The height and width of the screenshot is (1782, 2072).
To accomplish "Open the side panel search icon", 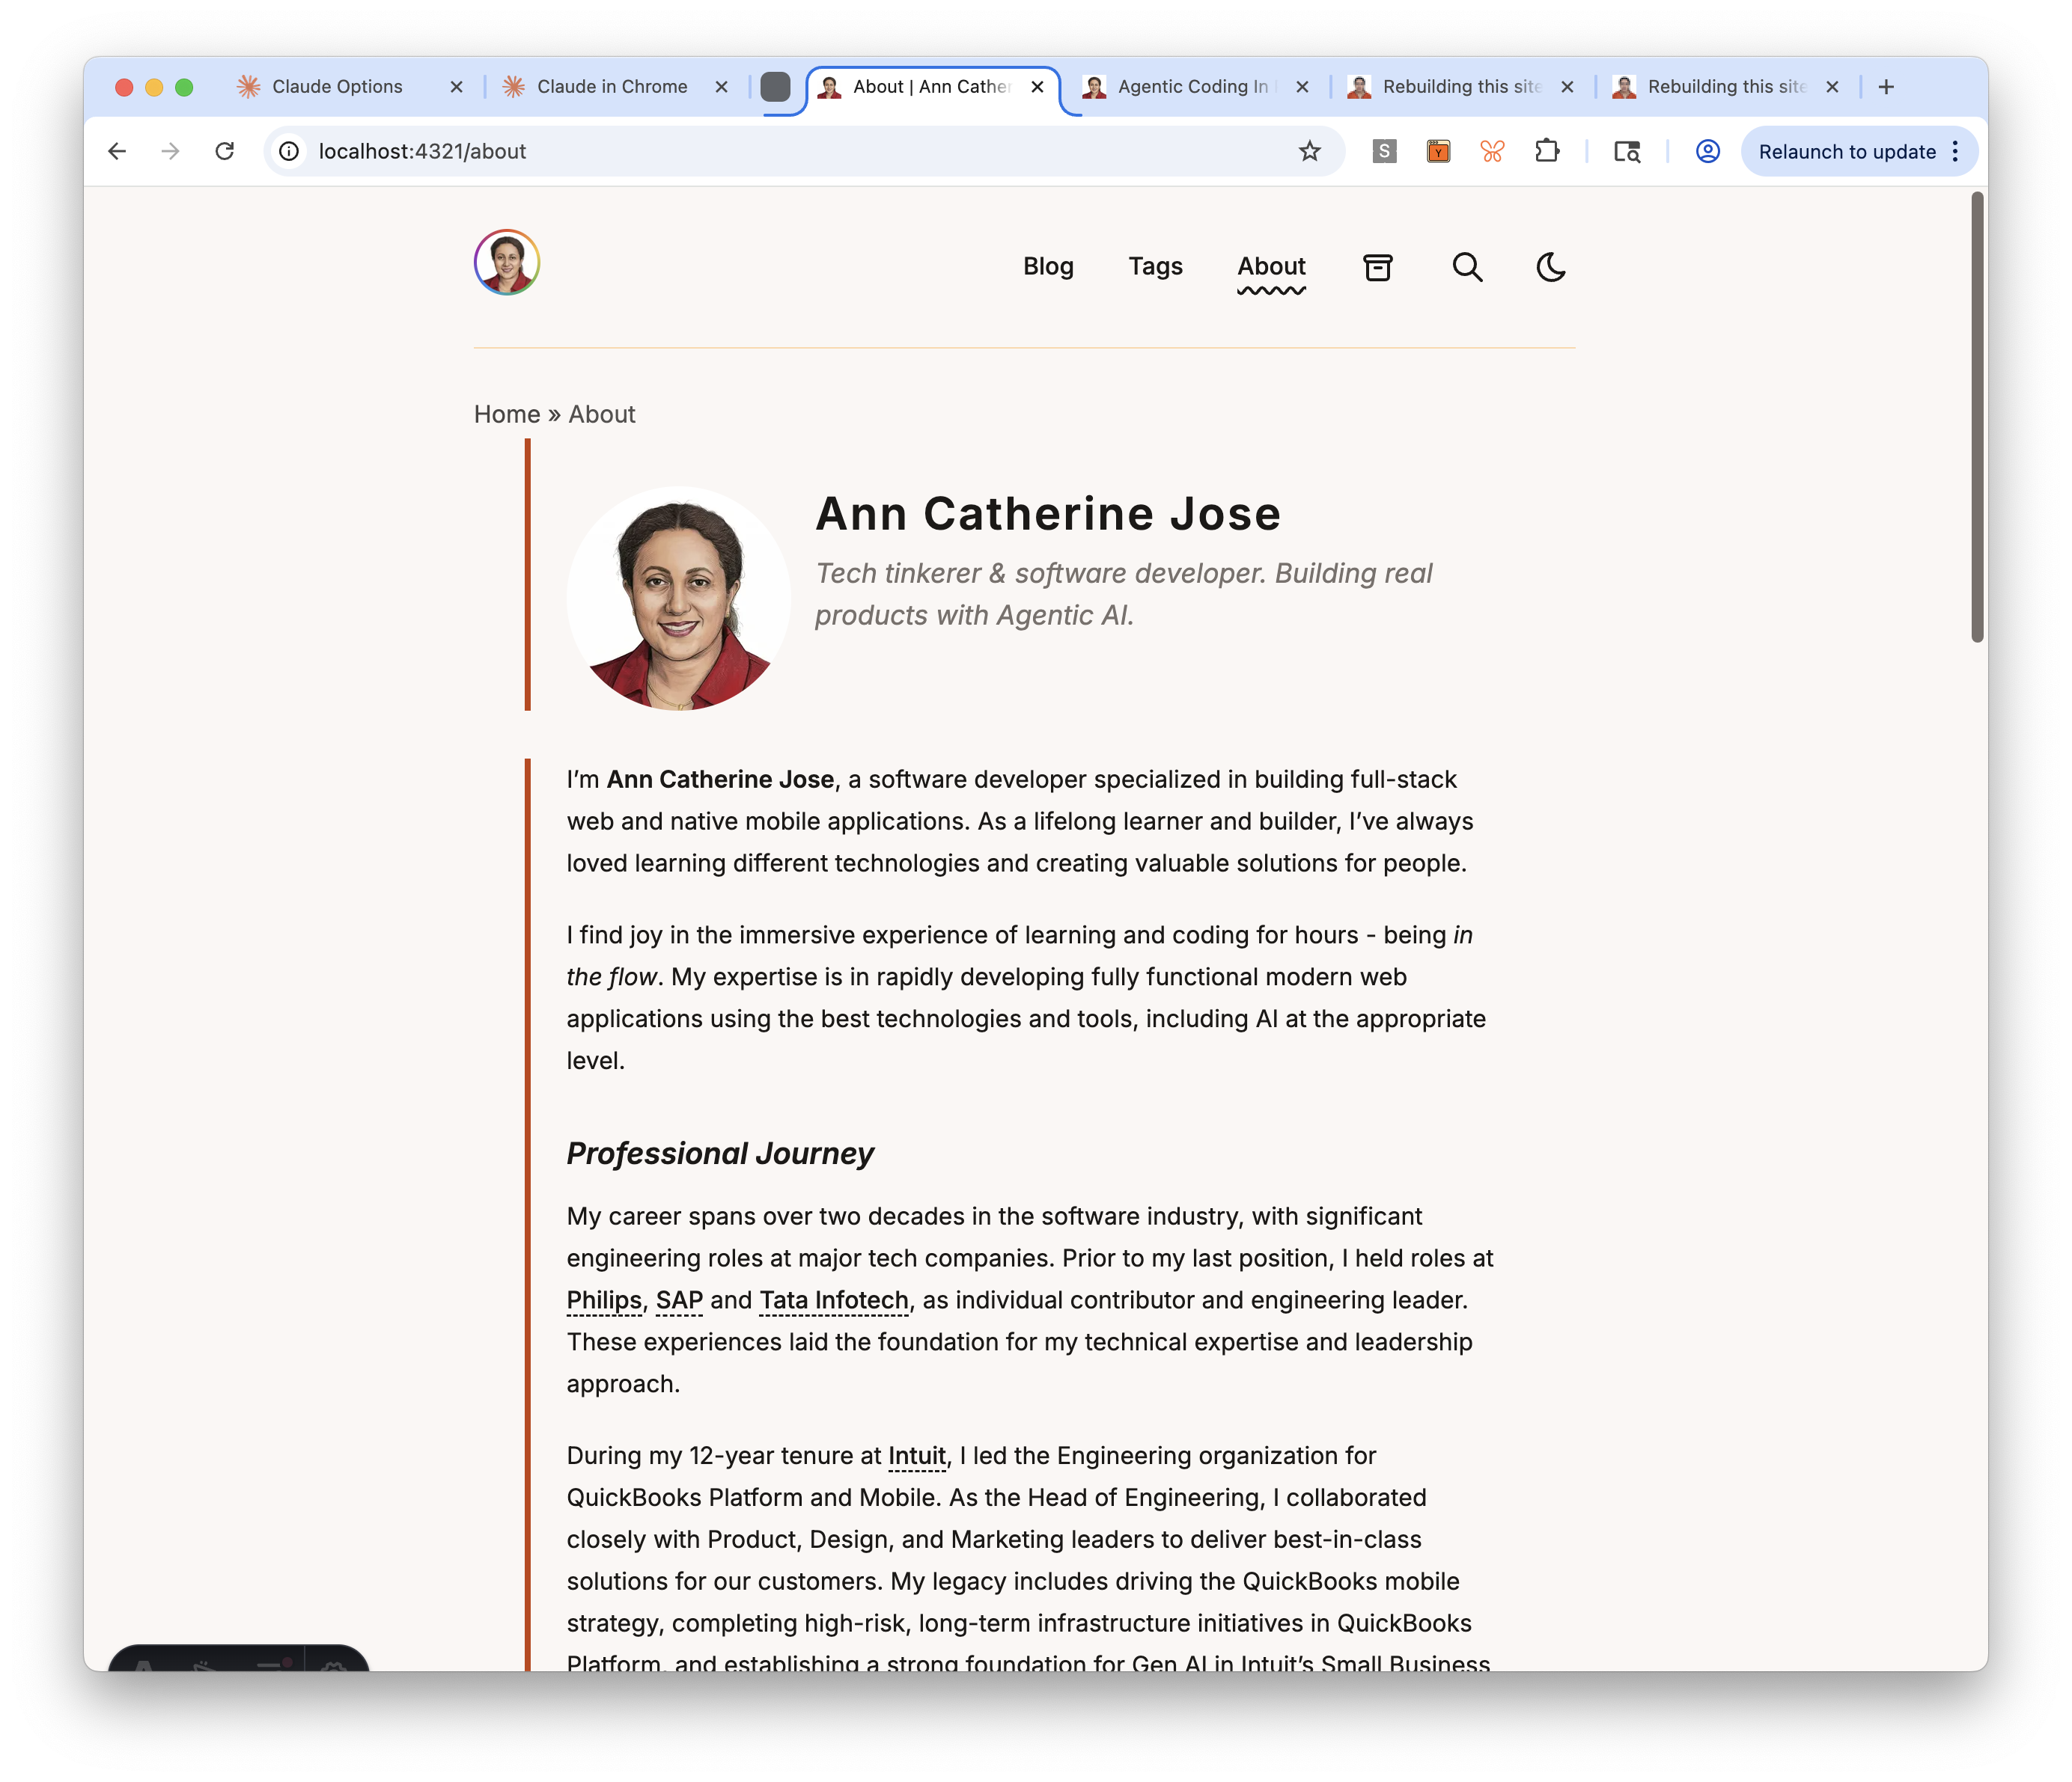I will (1627, 151).
